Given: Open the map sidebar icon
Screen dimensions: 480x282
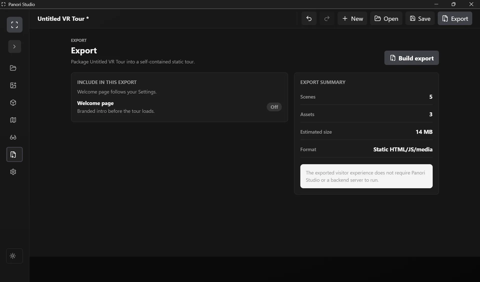Looking at the screenshot, I should 13,120.
